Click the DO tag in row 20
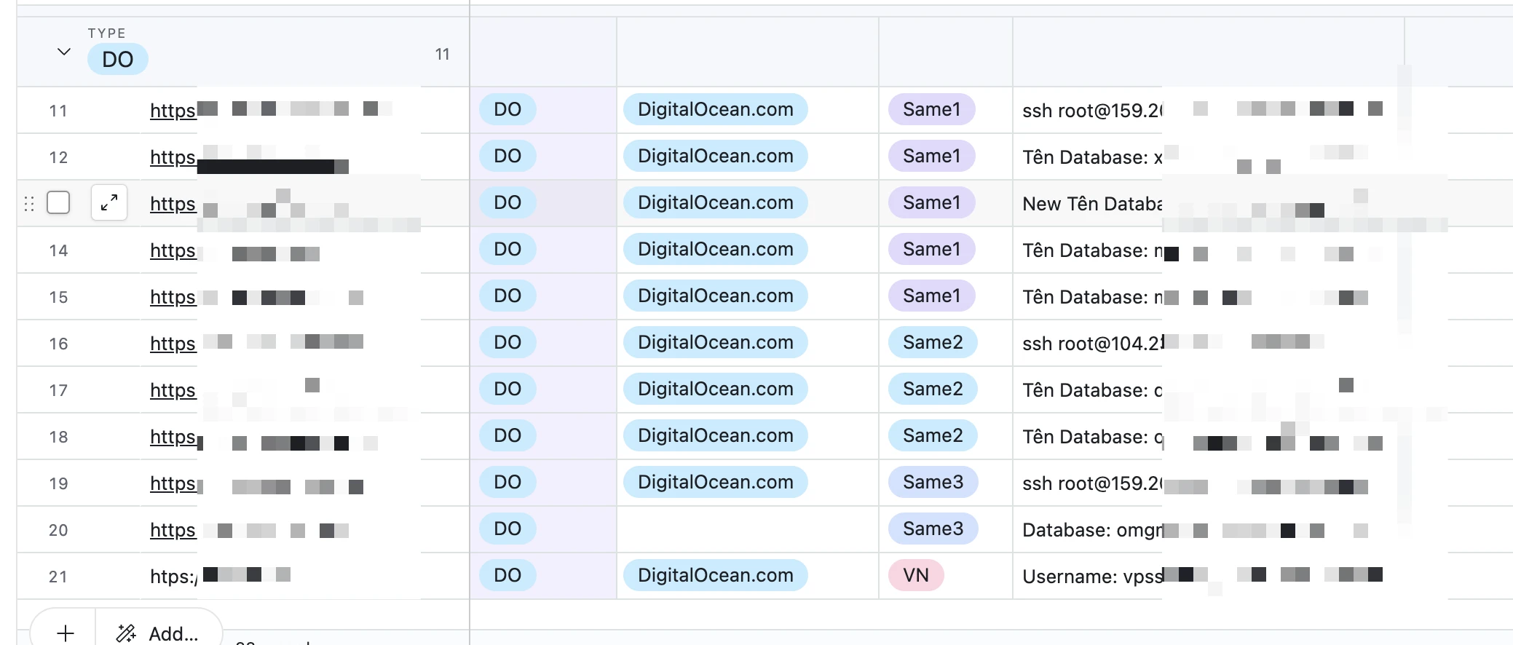1513x645 pixels. tap(507, 529)
